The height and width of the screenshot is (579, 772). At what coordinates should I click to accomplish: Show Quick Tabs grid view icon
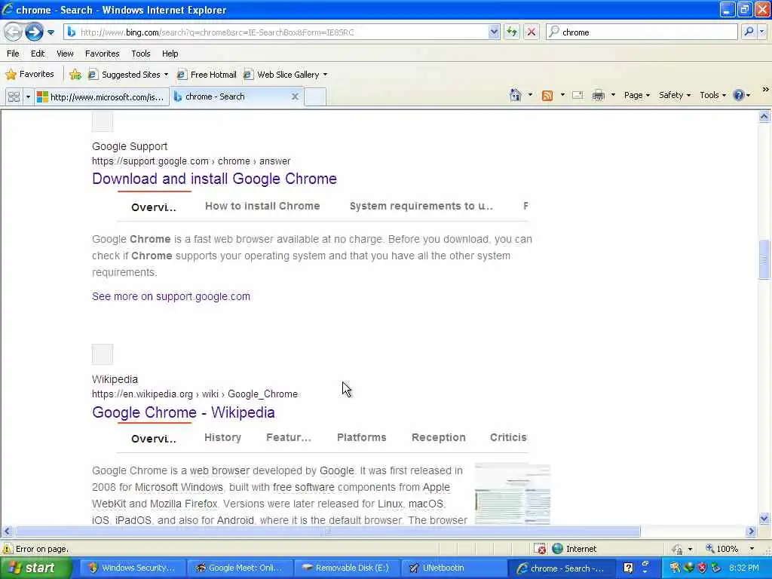(x=14, y=96)
